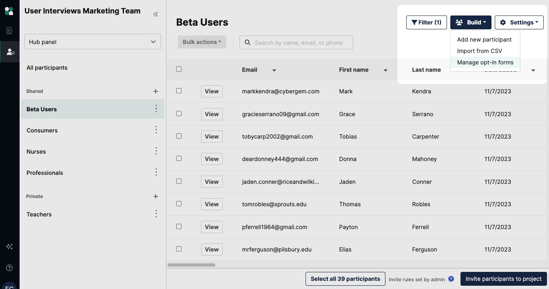Toggle the select-all header checkbox
The width and height of the screenshot is (549, 289).
(x=179, y=69)
